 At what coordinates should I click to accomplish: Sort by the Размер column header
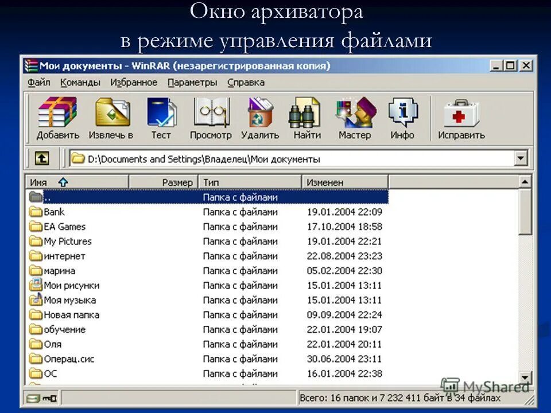click(x=164, y=182)
